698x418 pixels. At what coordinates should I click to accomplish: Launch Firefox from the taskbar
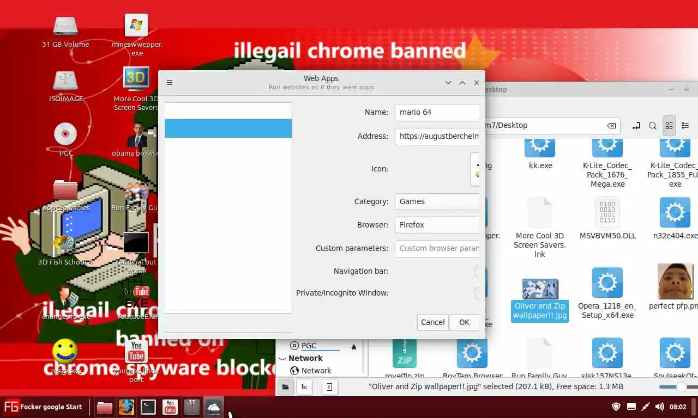pyautogui.click(x=127, y=407)
